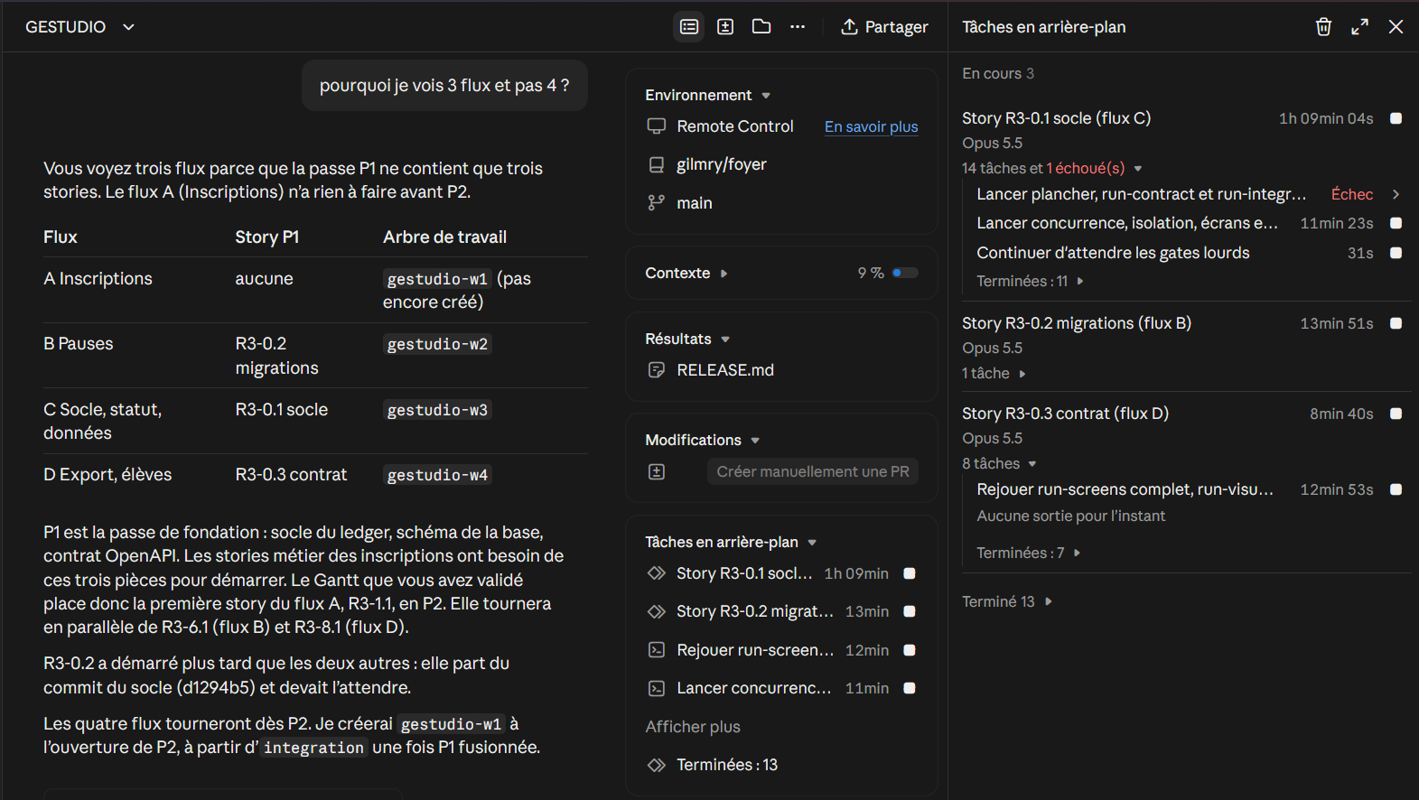Screen dimensions: 1419x800
Task: Select the gilmry/foyer repository entry
Action: (x=722, y=164)
